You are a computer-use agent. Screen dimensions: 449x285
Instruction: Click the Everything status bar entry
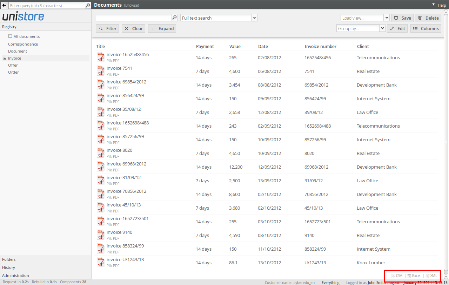(x=330, y=283)
